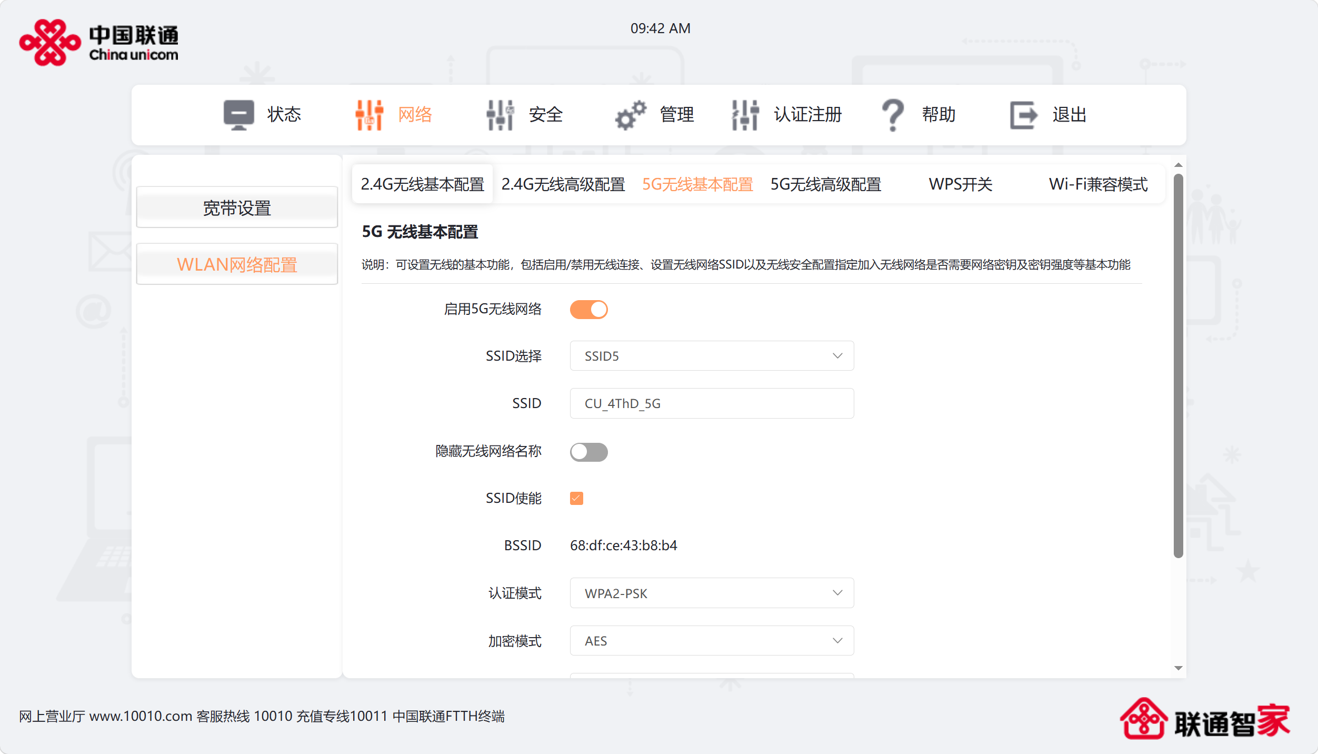Click the SSID field containing CU_4ThD_5G
This screenshot has height=754, width=1318.
[x=711, y=403]
